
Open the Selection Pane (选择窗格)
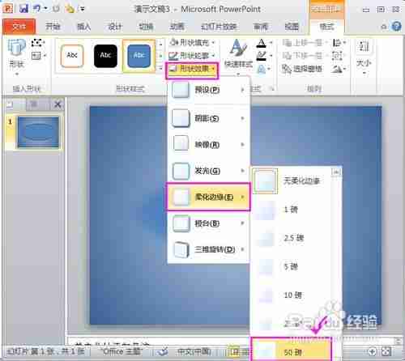(x=302, y=69)
